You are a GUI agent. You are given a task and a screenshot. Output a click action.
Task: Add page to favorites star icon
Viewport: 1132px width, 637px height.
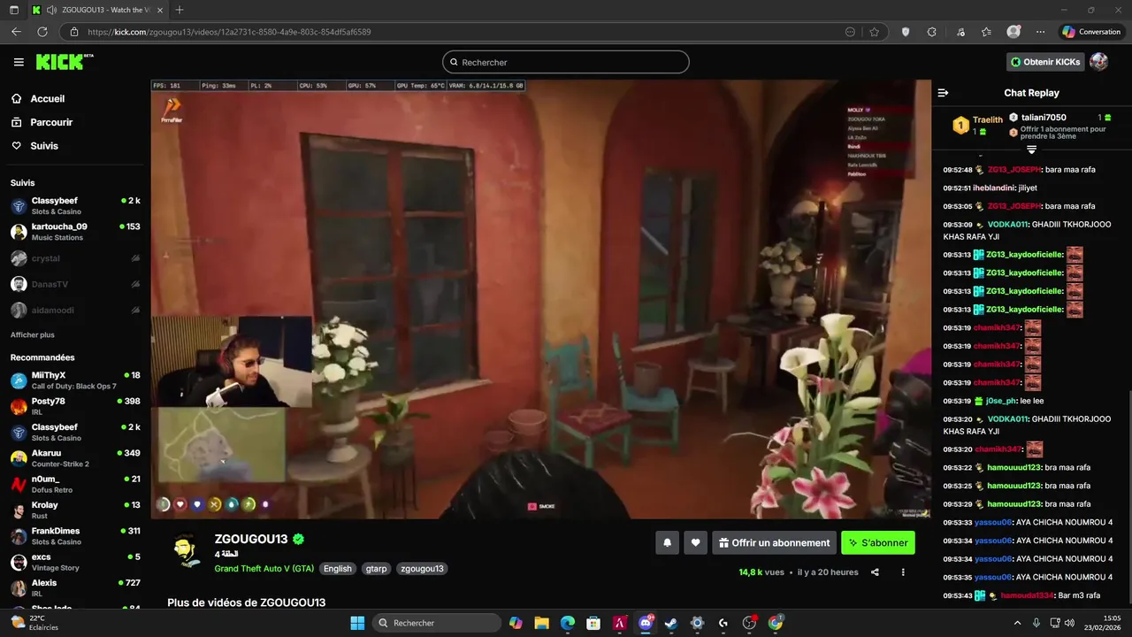(x=875, y=32)
